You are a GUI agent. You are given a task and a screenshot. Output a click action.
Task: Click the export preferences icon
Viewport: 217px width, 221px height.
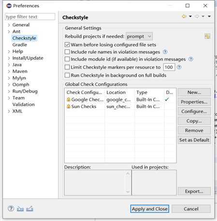30,209
